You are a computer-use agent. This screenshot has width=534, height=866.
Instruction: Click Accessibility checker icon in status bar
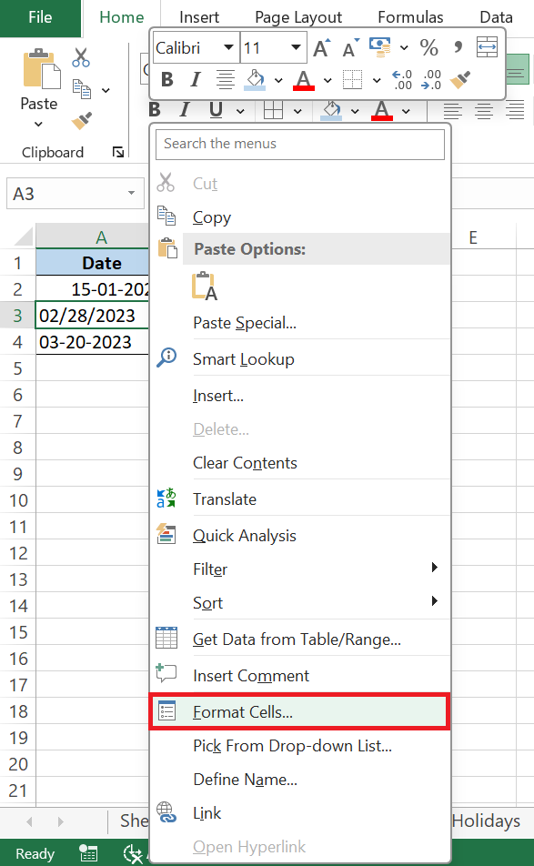[x=133, y=853]
